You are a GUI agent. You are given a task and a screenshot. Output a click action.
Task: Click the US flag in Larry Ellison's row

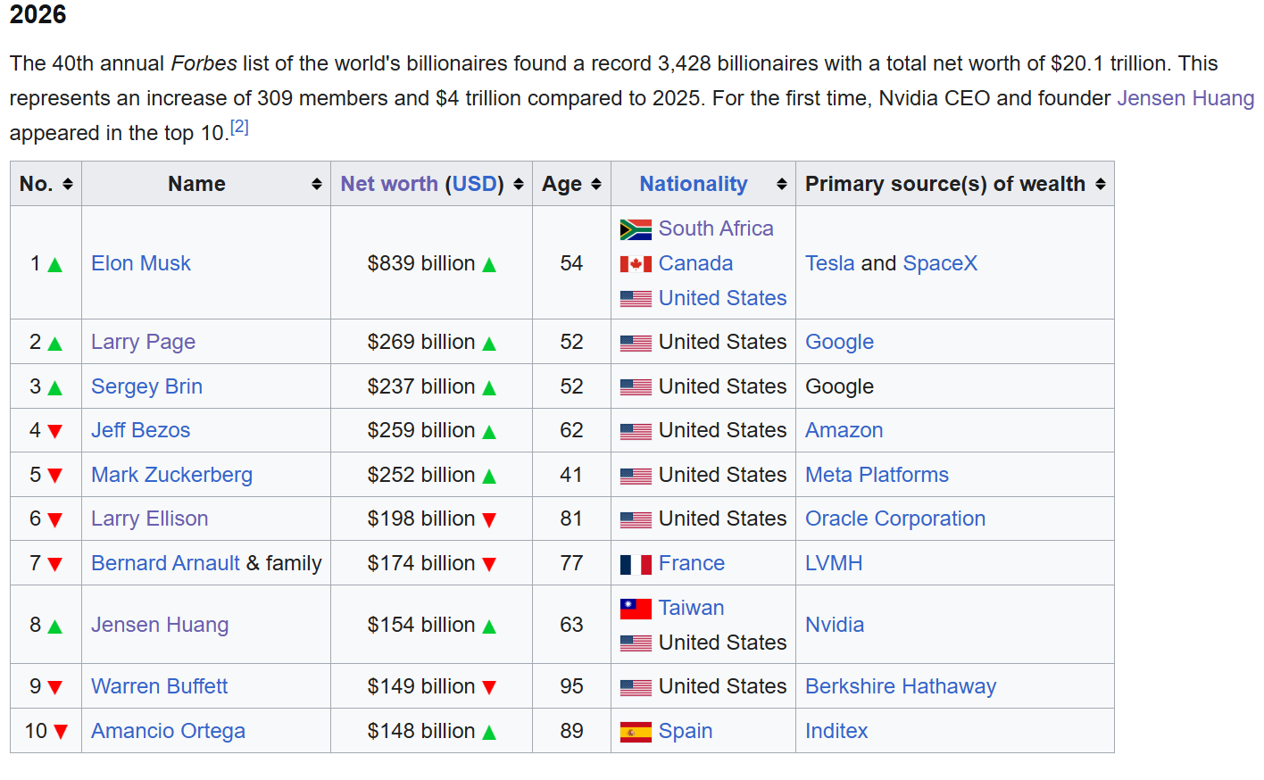point(636,519)
